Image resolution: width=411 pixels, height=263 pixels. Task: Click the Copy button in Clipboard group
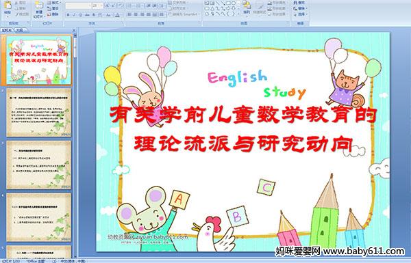pos(20,8)
